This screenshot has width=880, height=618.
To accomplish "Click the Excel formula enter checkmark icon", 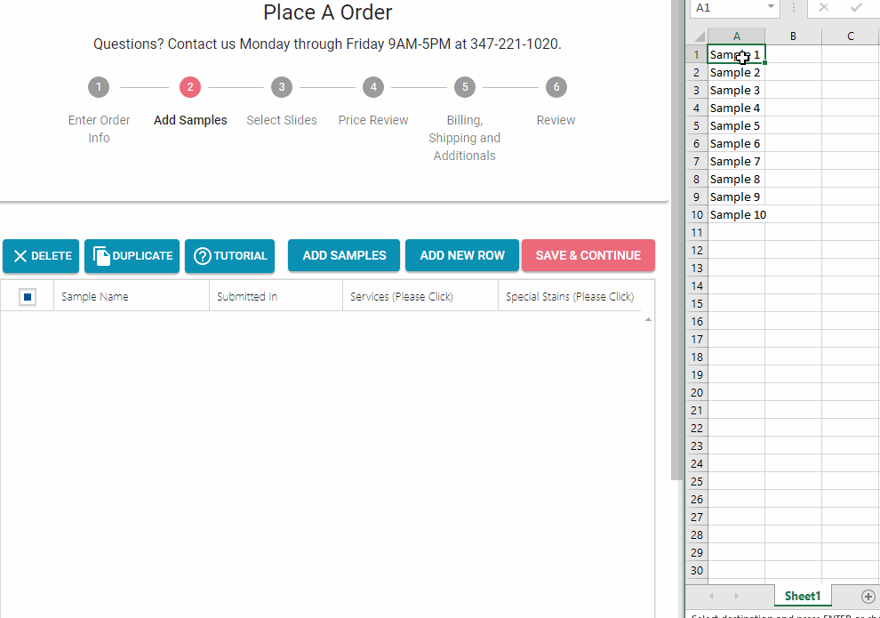I will 856,7.
